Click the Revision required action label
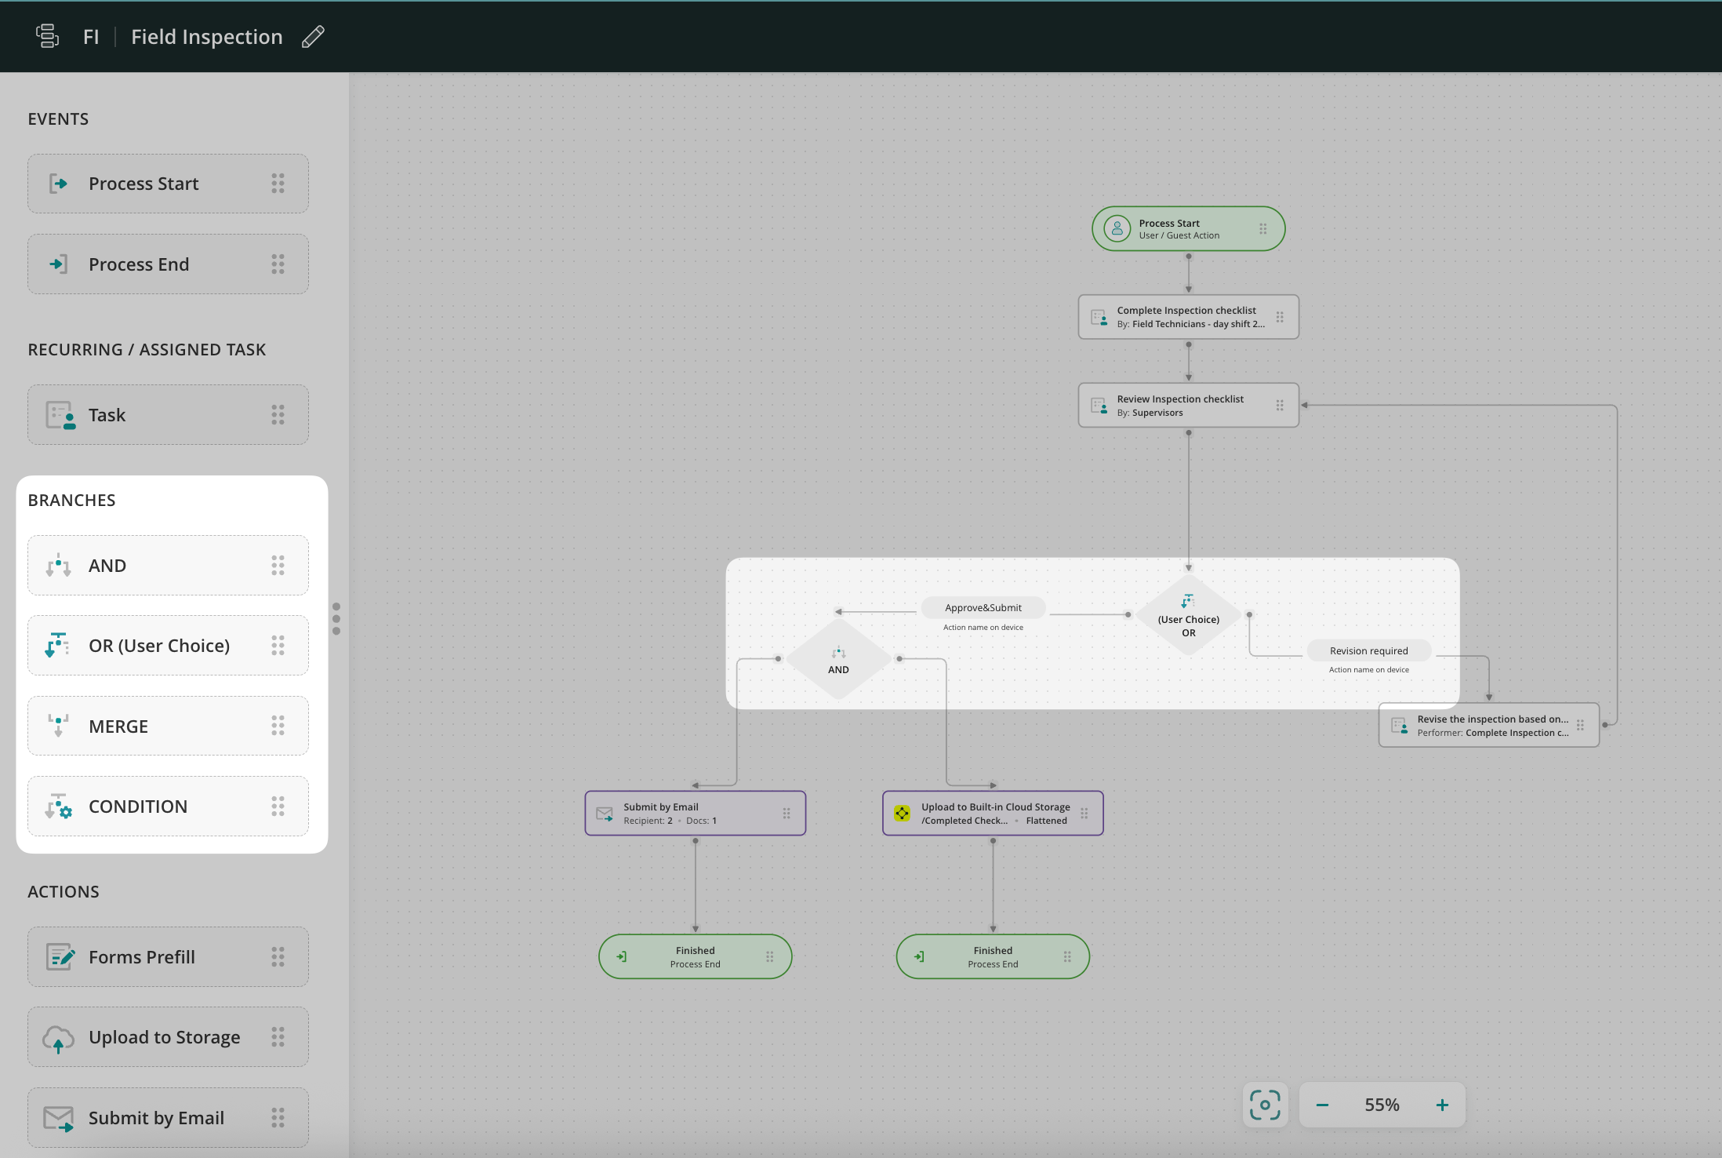1722x1158 pixels. [x=1368, y=651]
